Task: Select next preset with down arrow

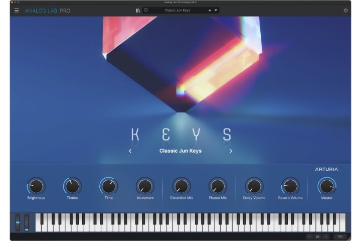Action: coord(216,10)
